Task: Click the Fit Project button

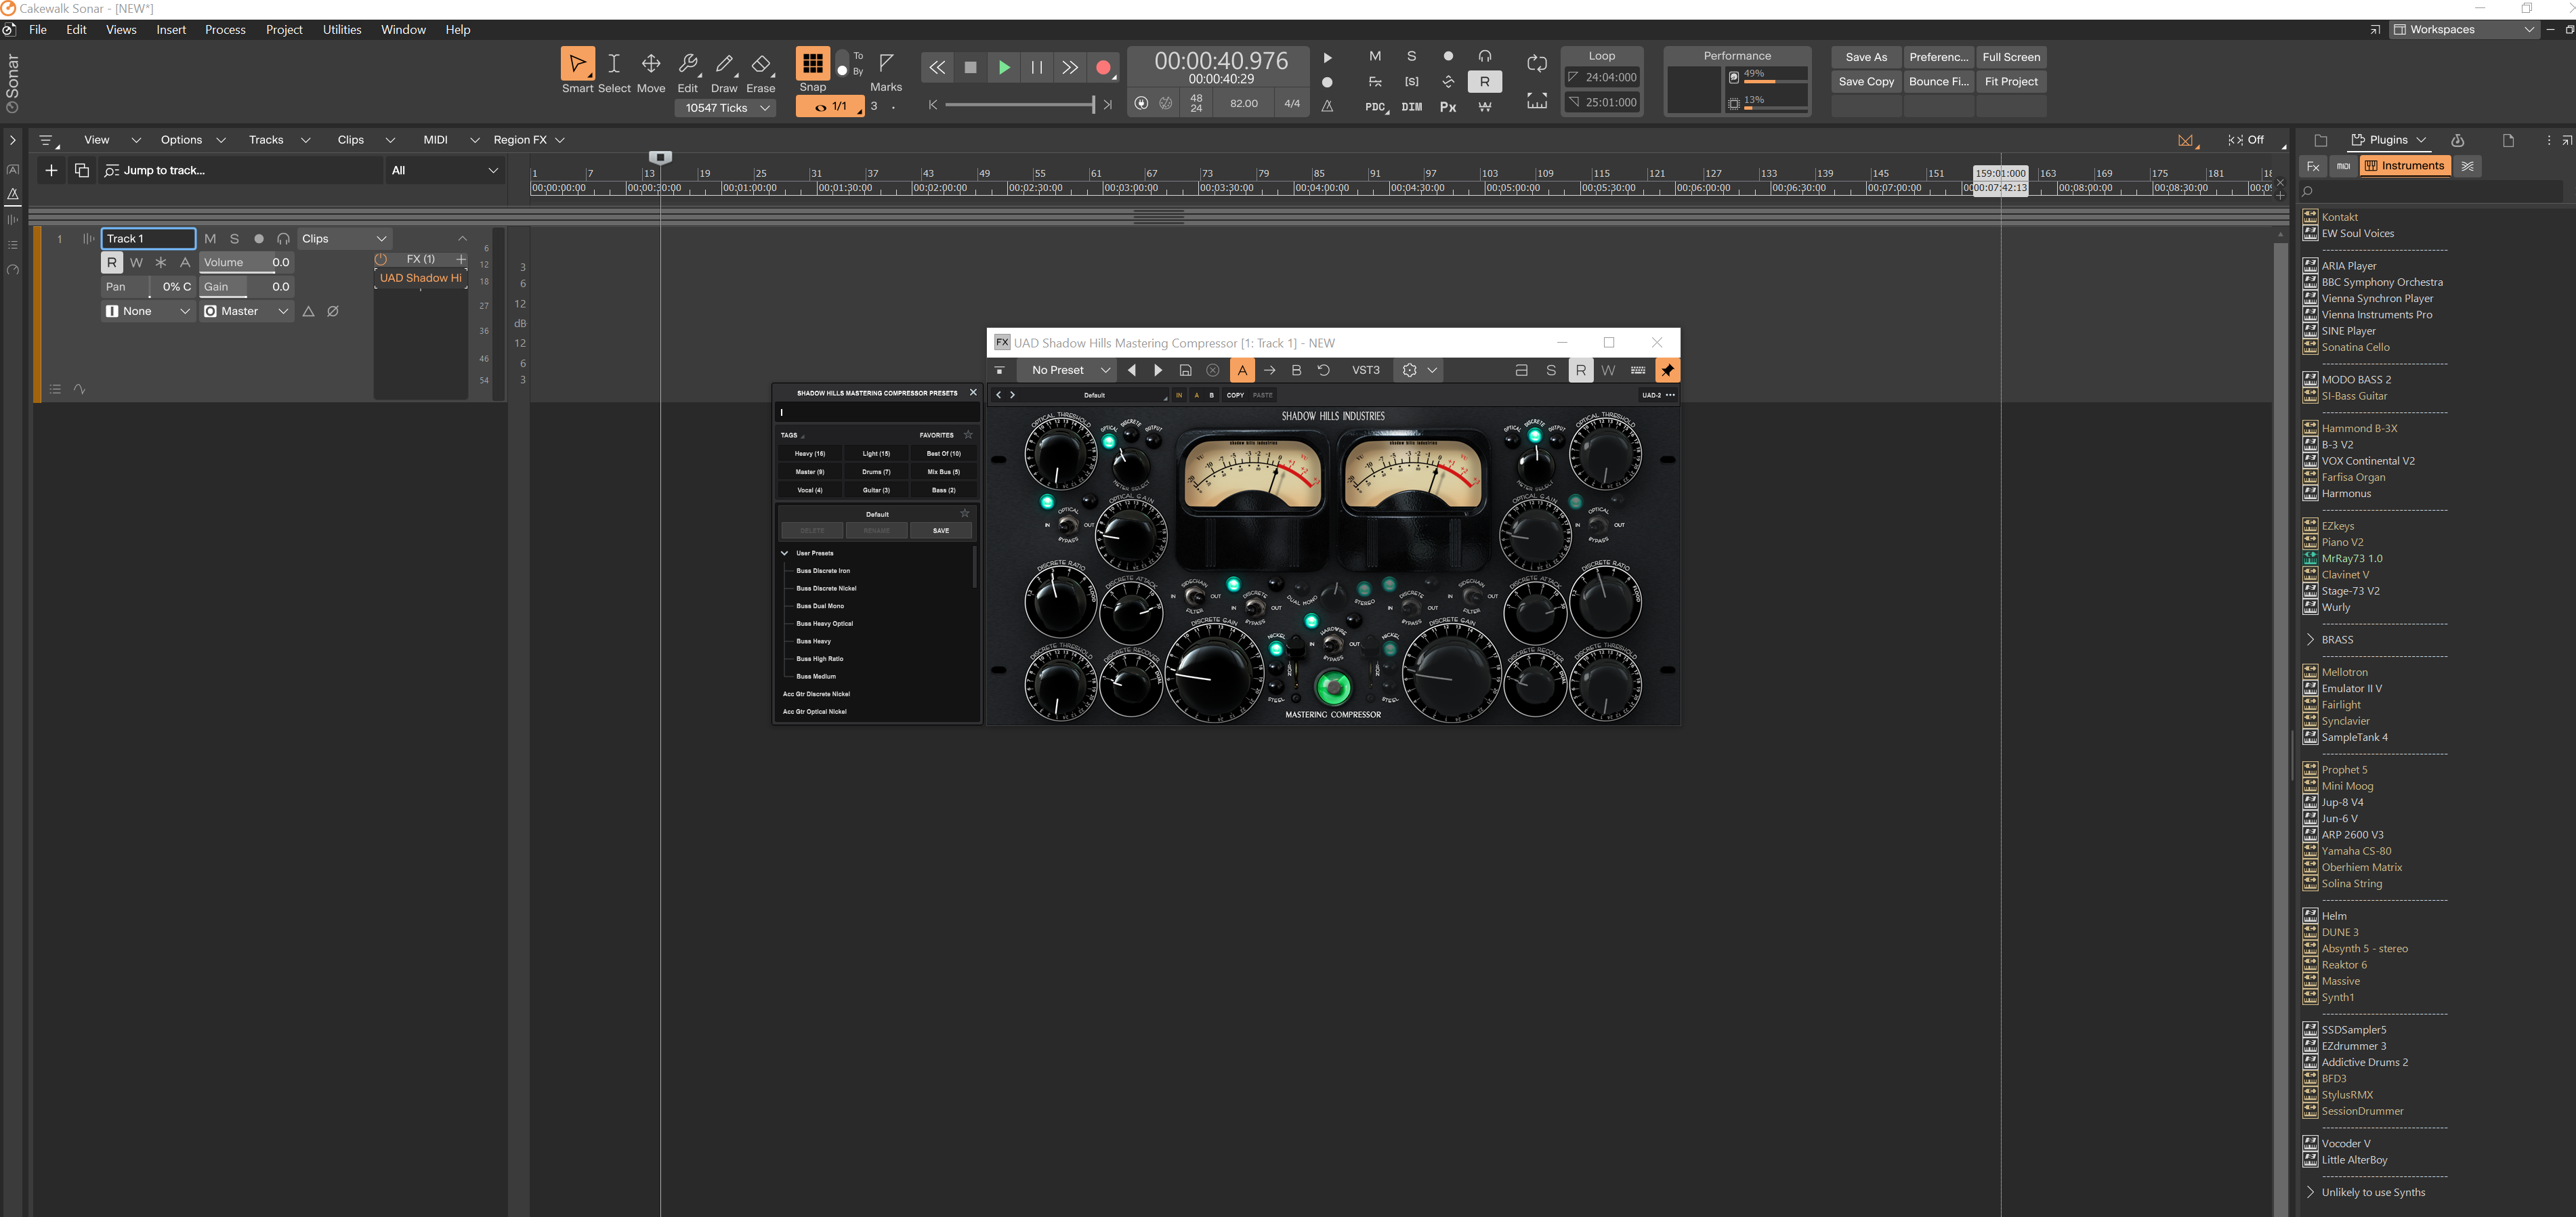Action: [2011, 82]
